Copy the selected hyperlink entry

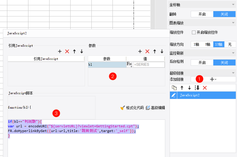[174, 88]
